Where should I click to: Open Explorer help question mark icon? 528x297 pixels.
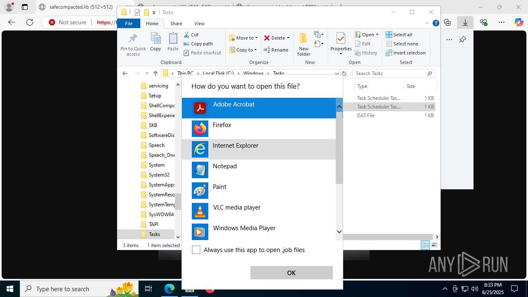436,24
